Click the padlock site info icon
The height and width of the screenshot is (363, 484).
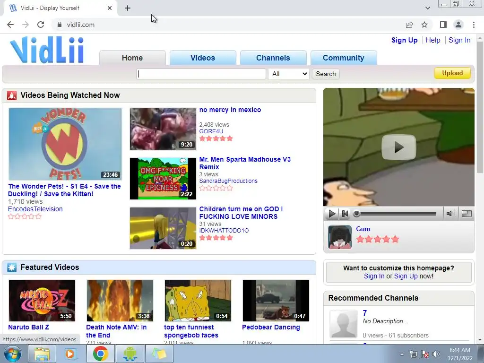coord(60,25)
